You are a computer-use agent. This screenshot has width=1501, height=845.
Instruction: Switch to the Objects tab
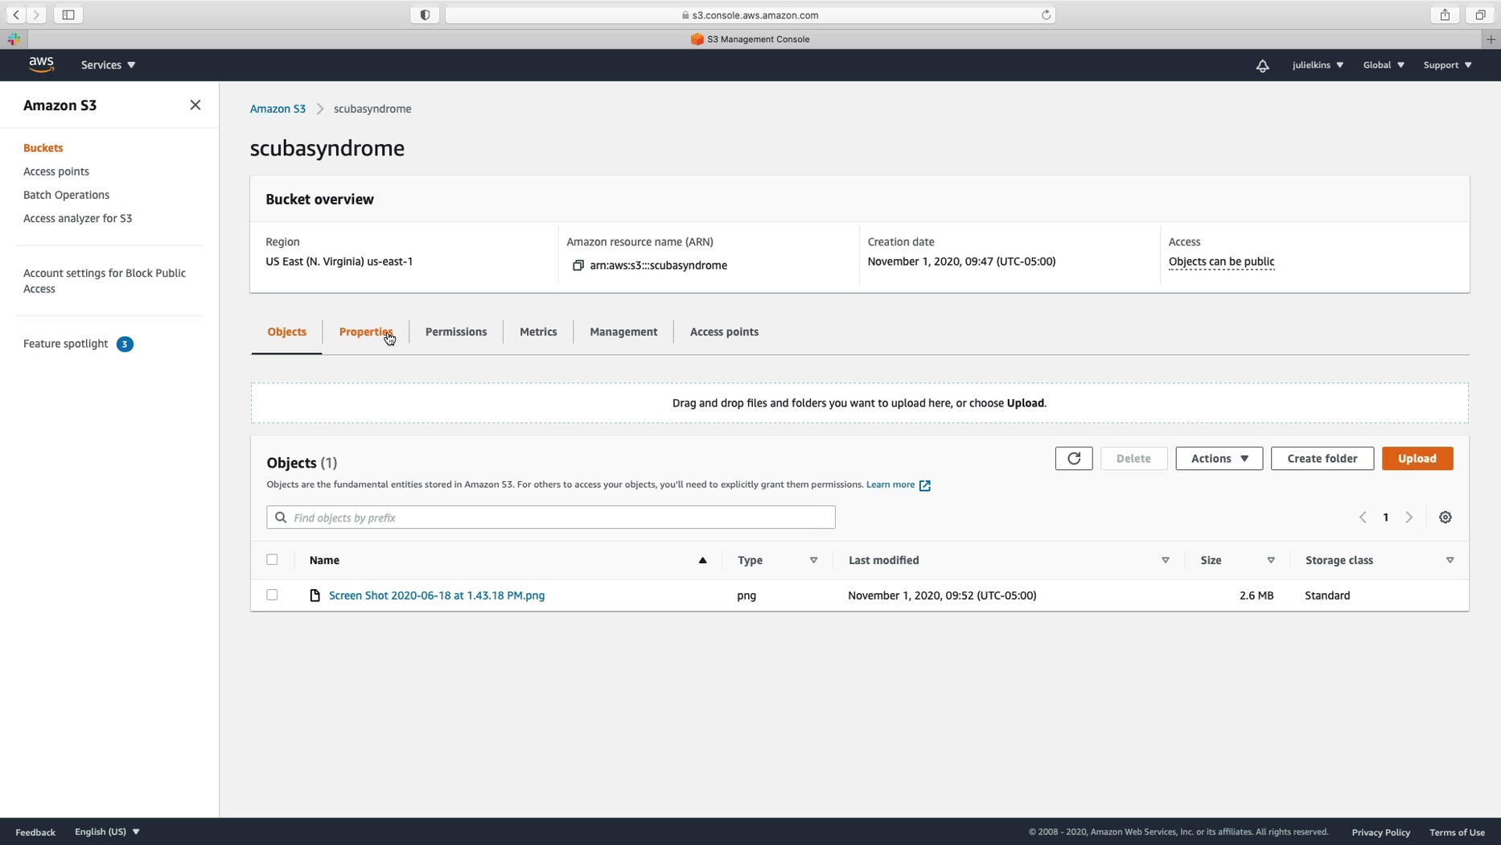[x=286, y=332]
